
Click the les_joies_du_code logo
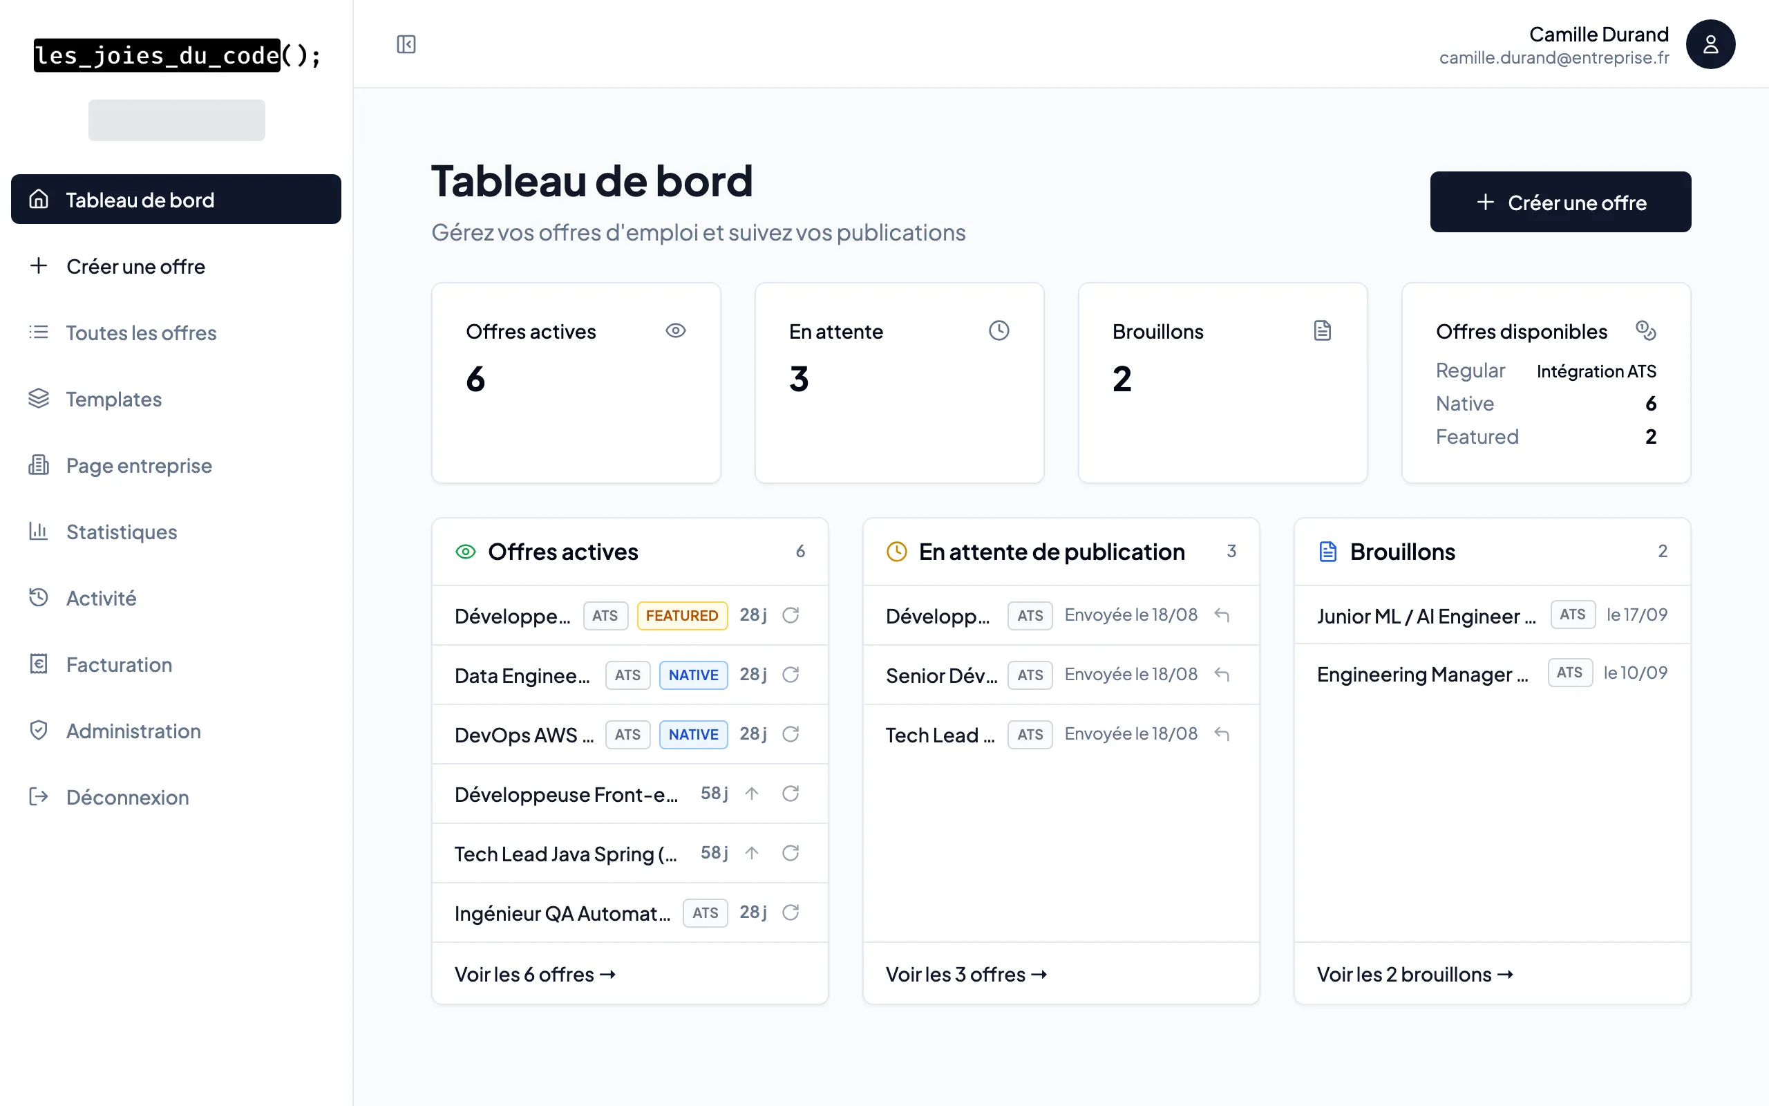point(177,55)
